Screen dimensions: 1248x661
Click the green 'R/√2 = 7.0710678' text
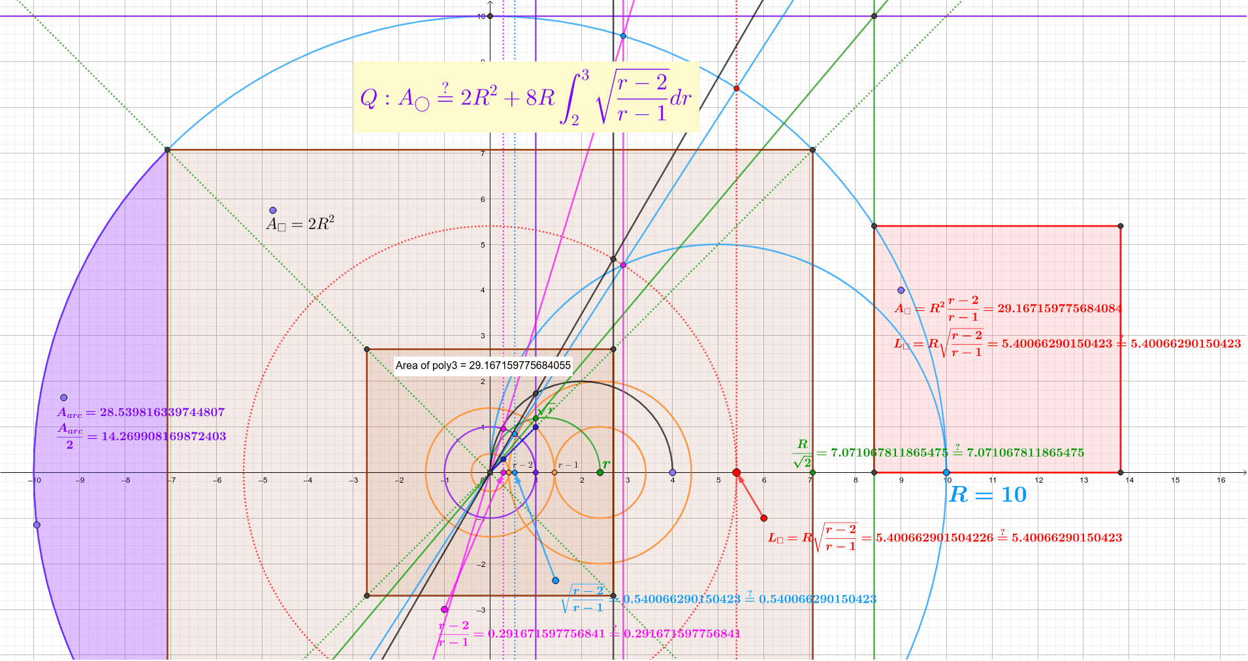938,453
